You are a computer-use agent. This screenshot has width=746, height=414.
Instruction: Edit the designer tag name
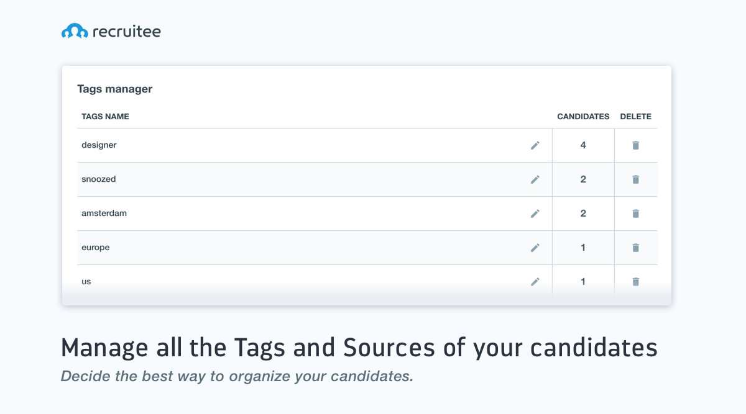click(x=535, y=145)
